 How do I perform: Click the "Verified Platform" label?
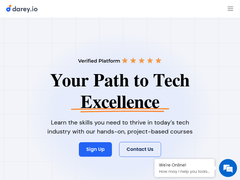point(99,61)
